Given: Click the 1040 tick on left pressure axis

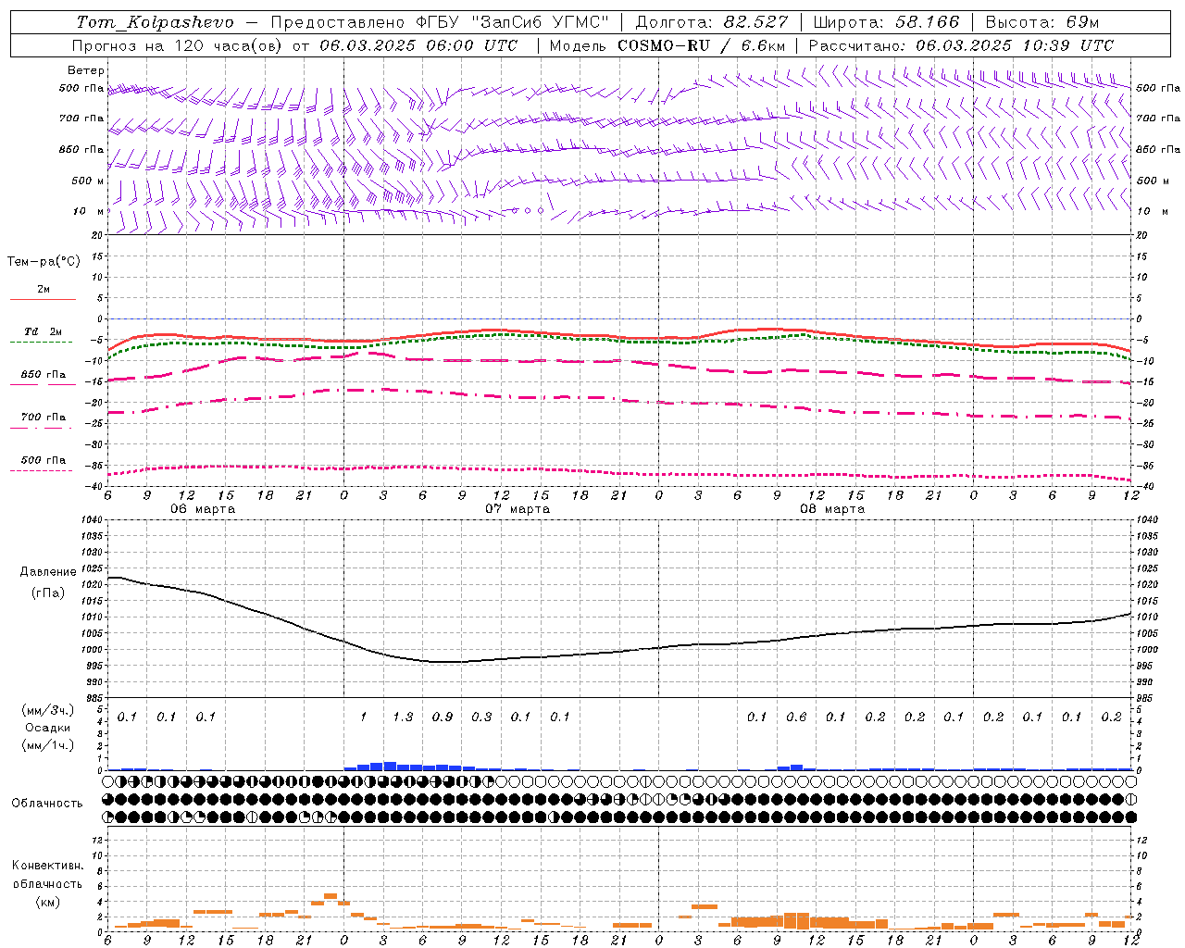Looking at the screenshot, I should click(93, 520).
